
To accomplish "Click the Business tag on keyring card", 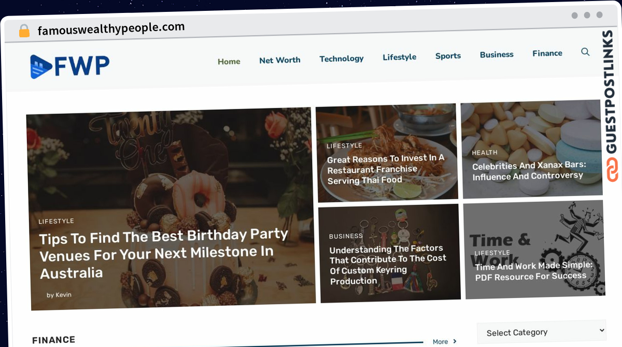I will [346, 236].
